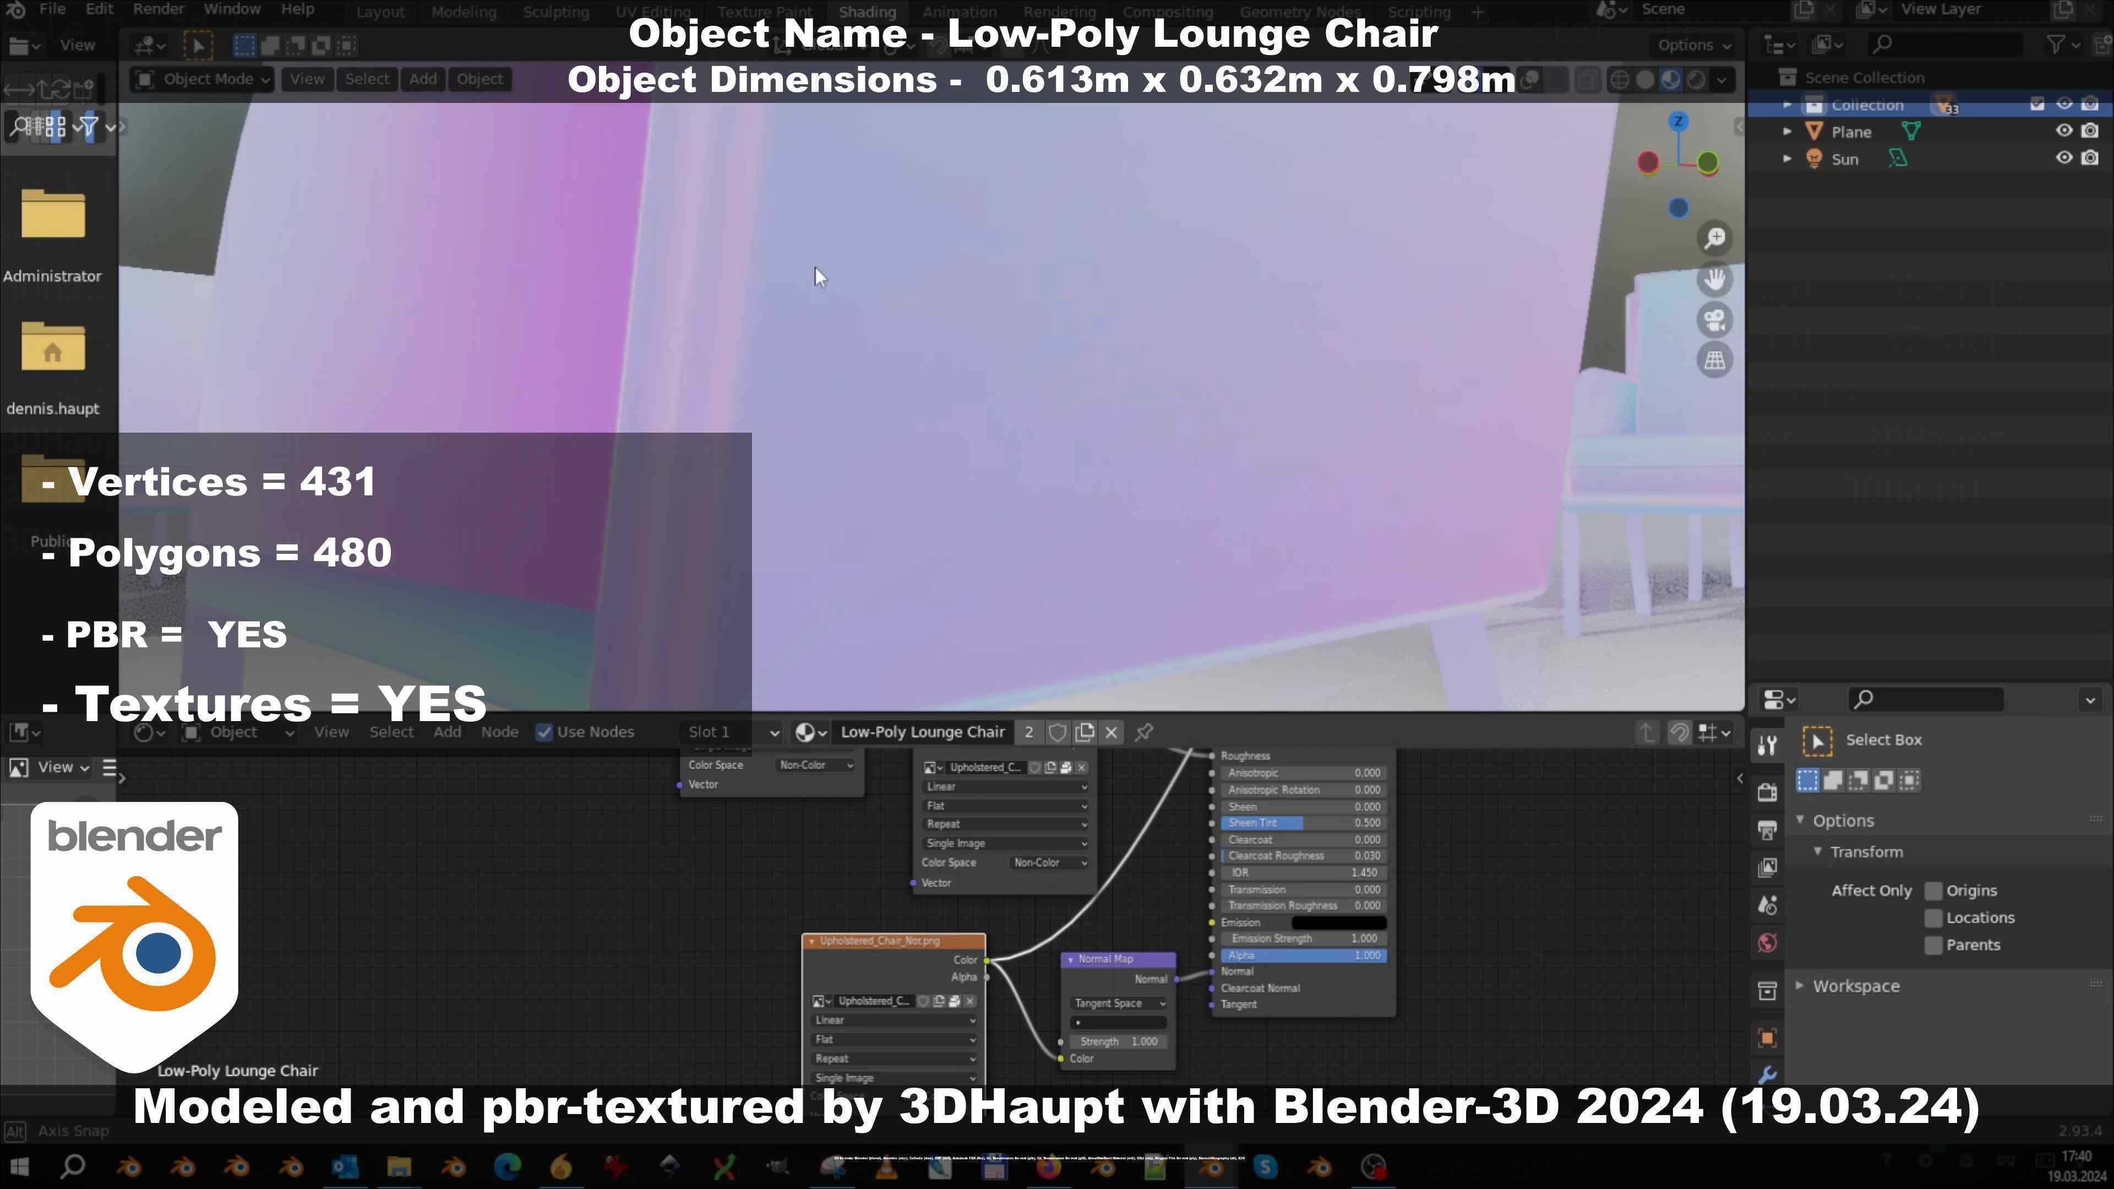Open the Help menu
Screen dimensions: 2114x1189
pyautogui.click(x=297, y=10)
